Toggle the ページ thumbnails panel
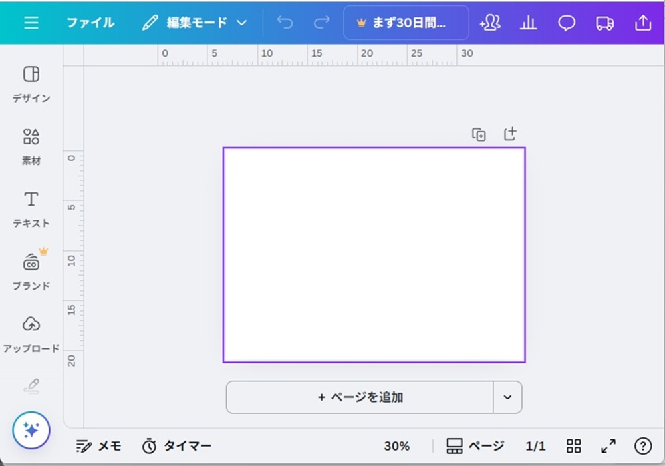665x466 pixels. tap(475, 446)
